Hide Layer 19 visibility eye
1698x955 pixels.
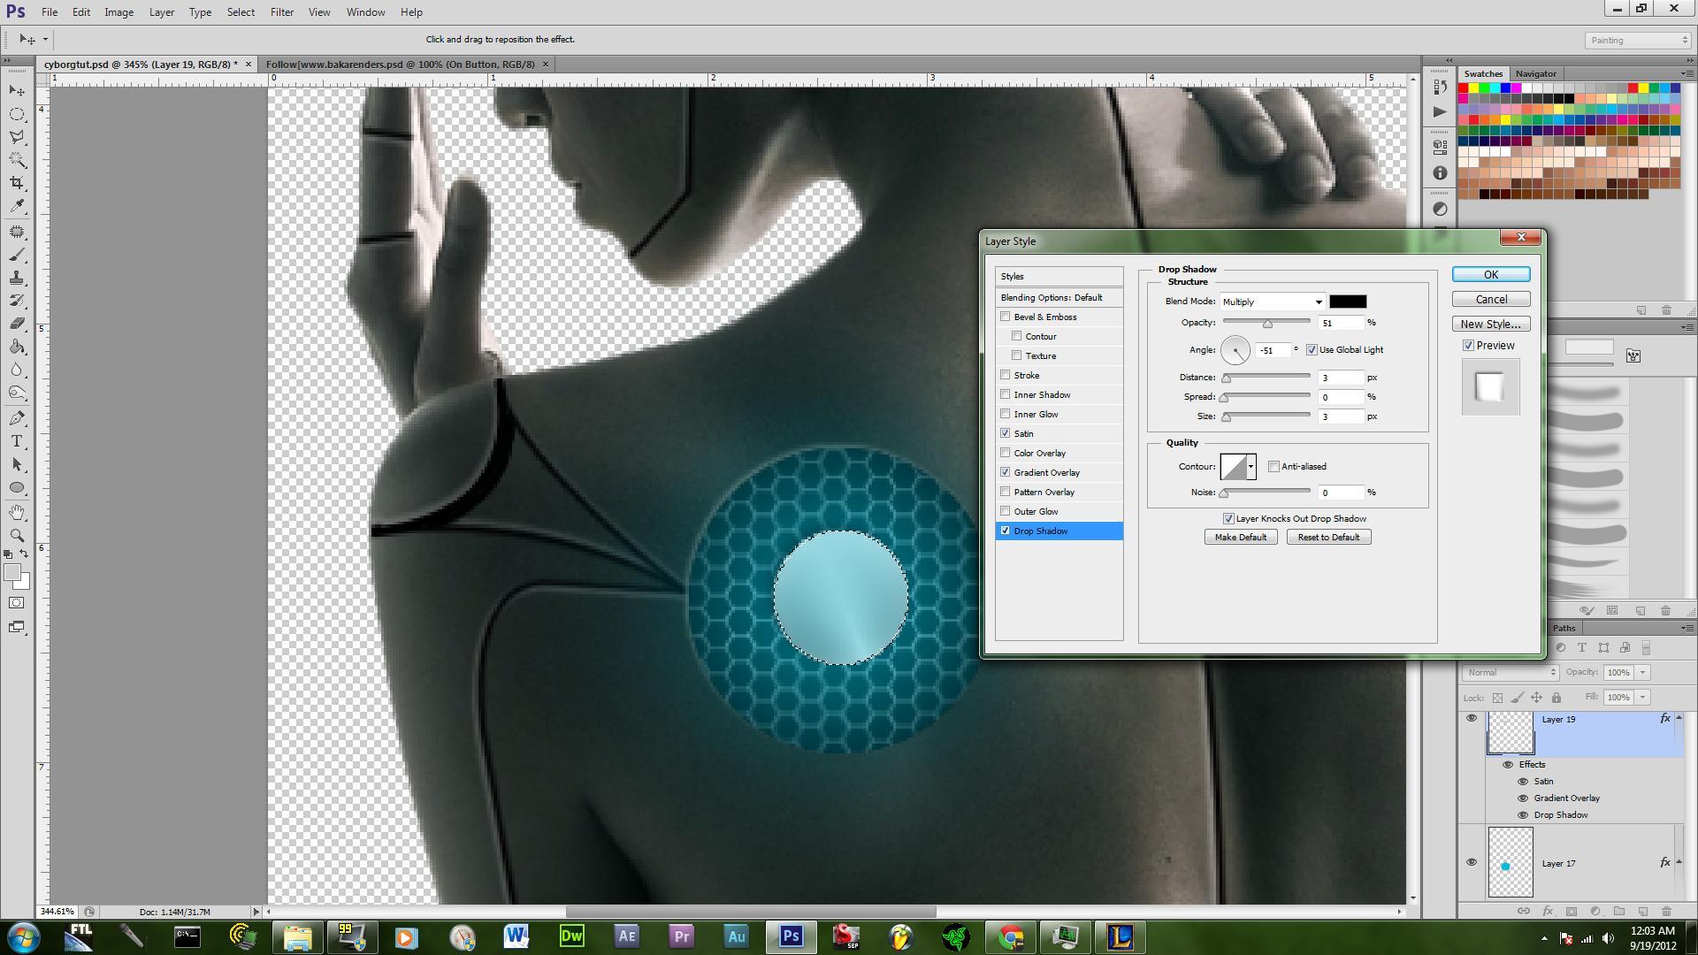tap(1472, 719)
